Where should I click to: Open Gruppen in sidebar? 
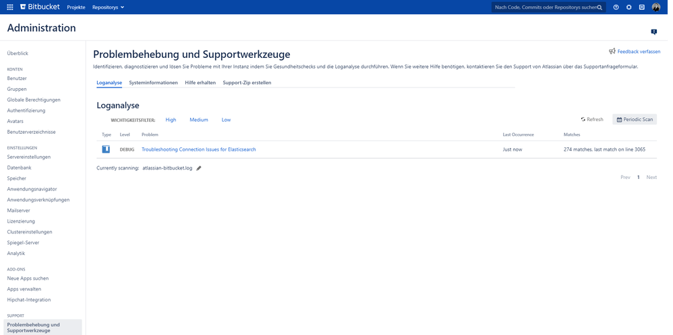click(x=17, y=89)
